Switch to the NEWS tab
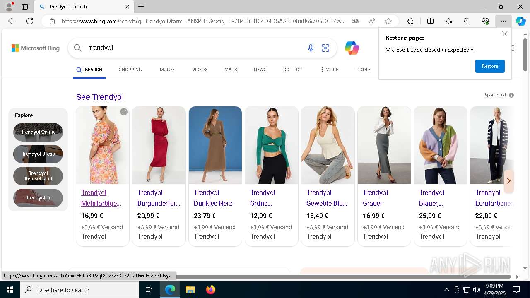 click(x=260, y=70)
